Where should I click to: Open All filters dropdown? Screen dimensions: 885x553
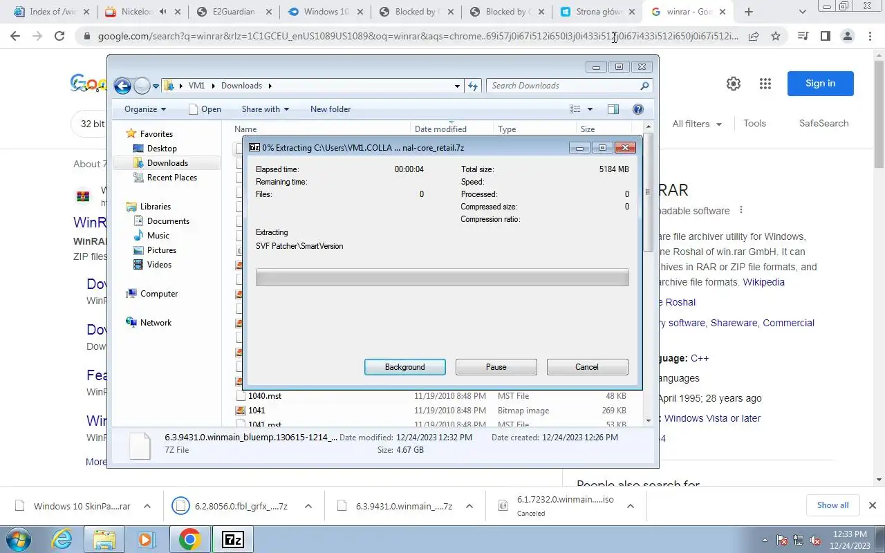click(x=697, y=124)
